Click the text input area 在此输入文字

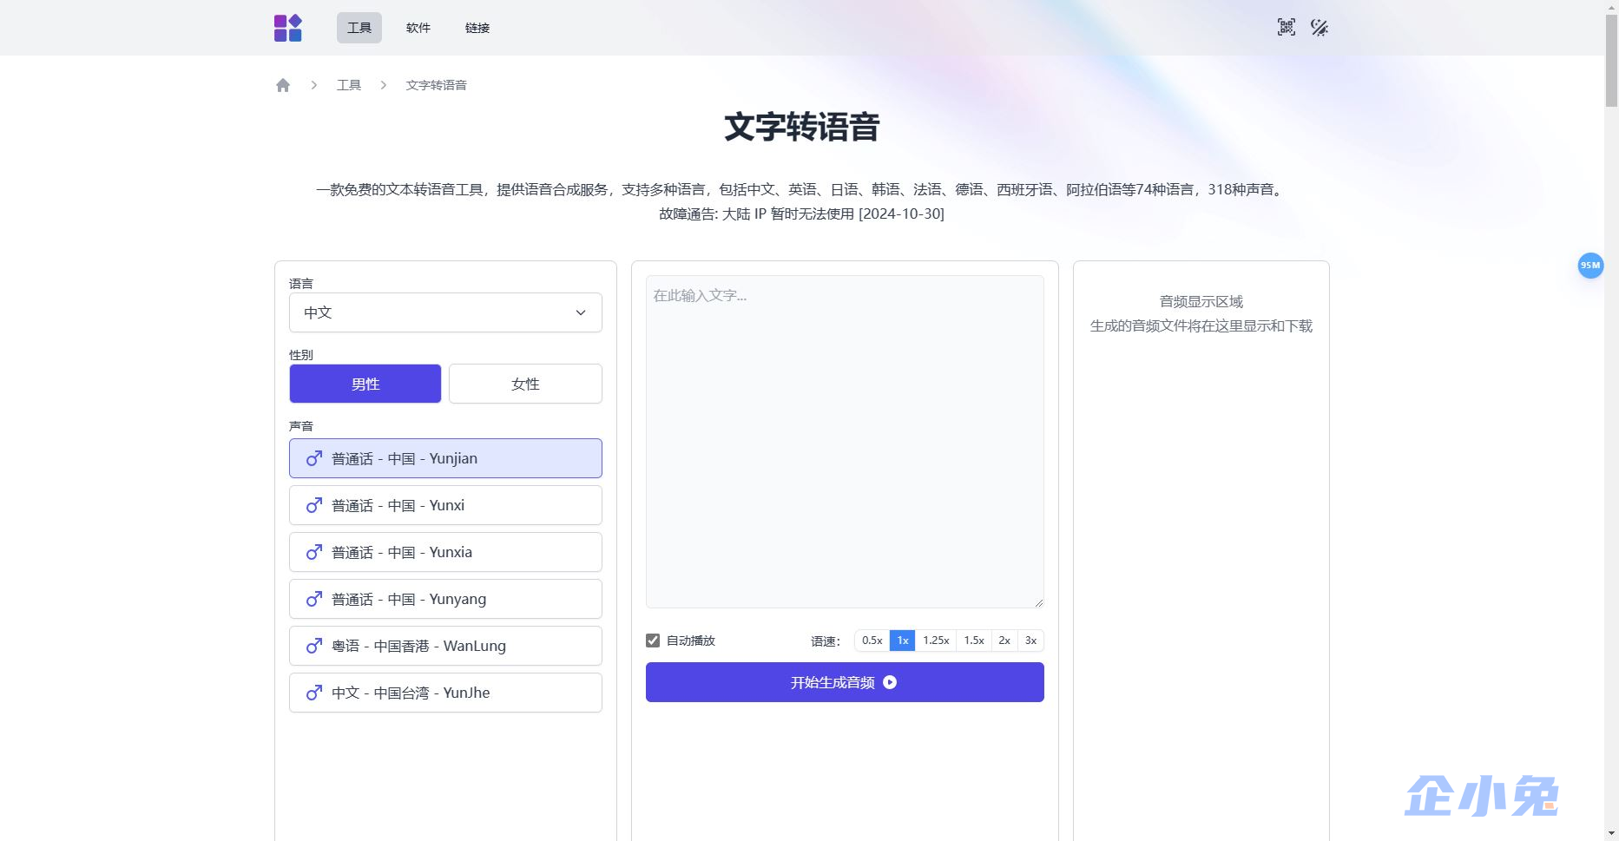click(x=845, y=442)
